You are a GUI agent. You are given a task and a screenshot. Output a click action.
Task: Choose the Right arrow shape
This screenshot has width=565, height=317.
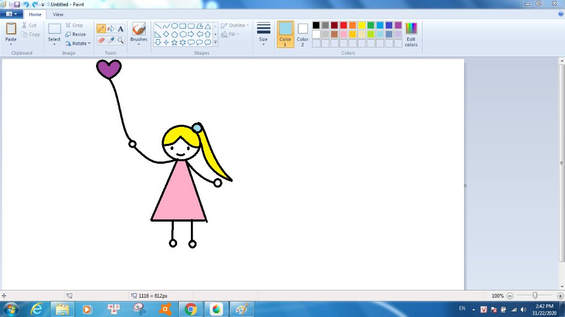pyautogui.click(x=191, y=34)
